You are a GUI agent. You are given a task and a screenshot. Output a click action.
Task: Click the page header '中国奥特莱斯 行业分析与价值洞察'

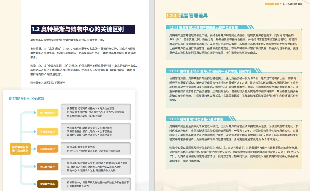(283, 4)
